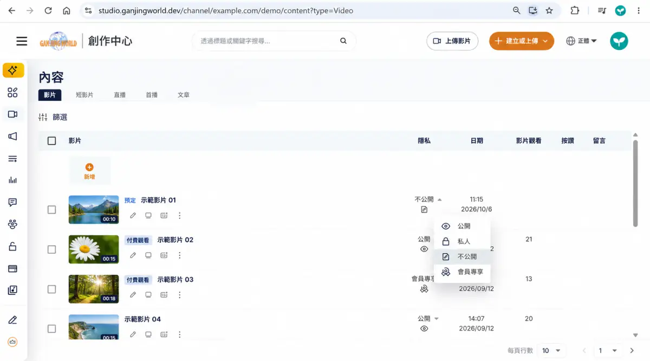Open the community people sidebar icon
The width and height of the screenshot is (650, 361).
pos(12,224)
